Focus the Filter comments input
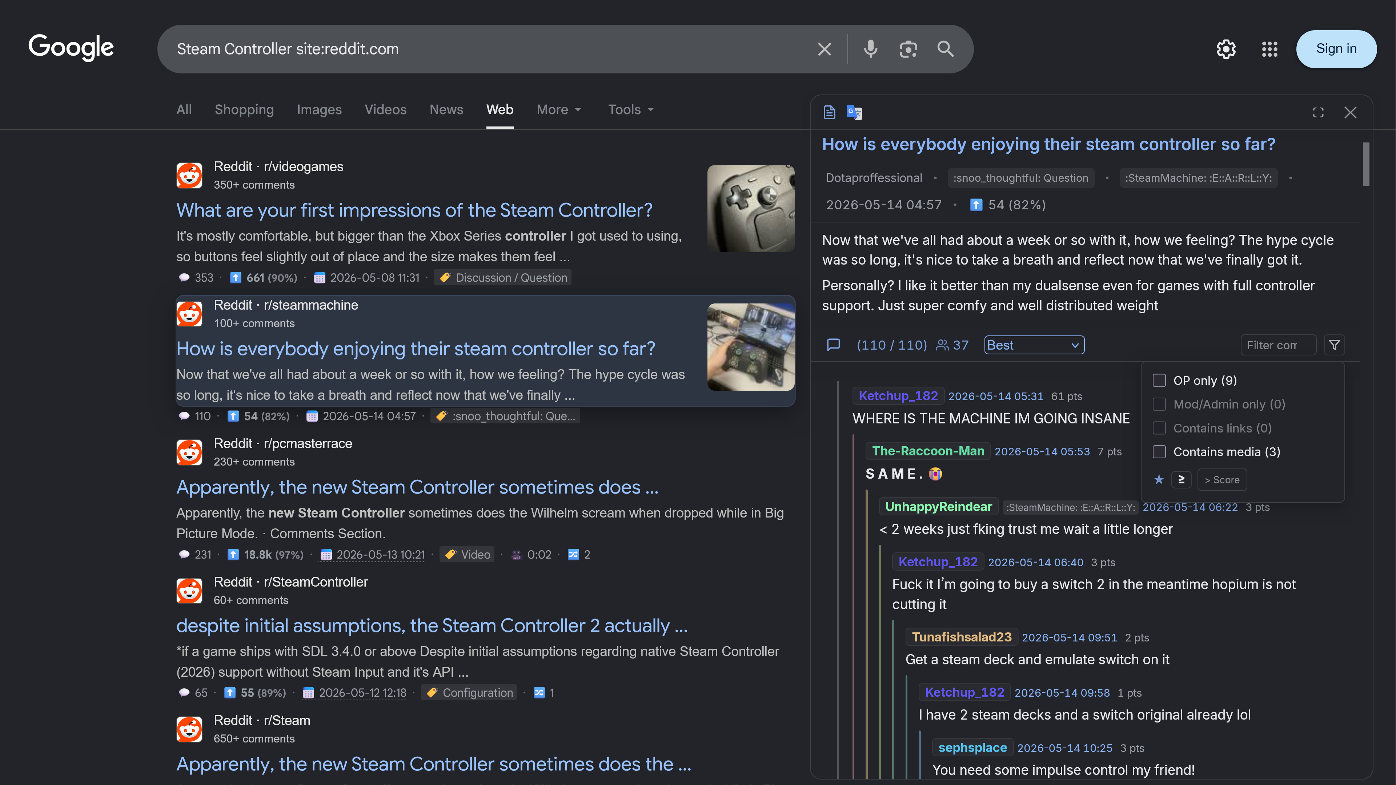The width and height of the screenshot is (1396, 785). (1279, 345)
